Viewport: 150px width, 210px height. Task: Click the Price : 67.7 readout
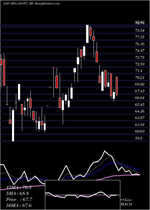[19, 199]
